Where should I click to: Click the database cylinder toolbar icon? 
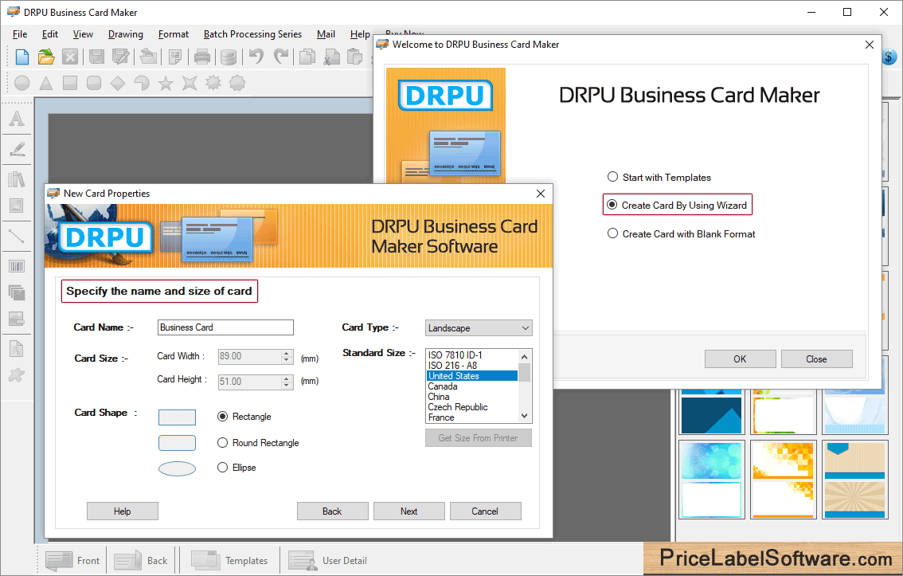[229, 57]
